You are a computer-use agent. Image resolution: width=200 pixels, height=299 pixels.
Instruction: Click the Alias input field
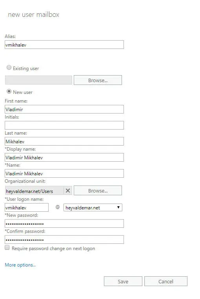coord(64,45)
